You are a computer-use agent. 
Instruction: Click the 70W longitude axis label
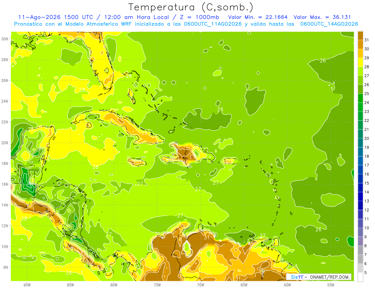pyautogui.click(x=201, y=285)
